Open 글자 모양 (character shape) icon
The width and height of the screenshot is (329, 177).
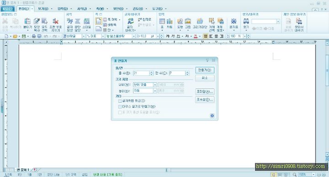(x=69, y=21)
